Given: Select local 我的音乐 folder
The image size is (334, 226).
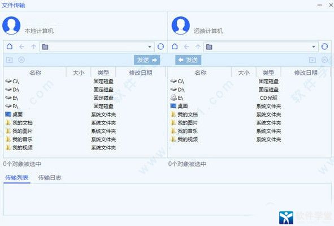Looking at the screenshot, I should tap(19, 139).
